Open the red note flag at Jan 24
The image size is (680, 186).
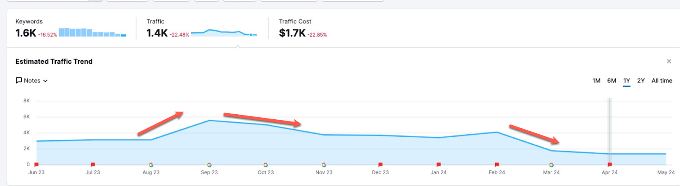pos(439,164)
